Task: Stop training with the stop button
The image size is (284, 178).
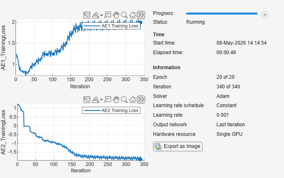Action: click(265, 15)
